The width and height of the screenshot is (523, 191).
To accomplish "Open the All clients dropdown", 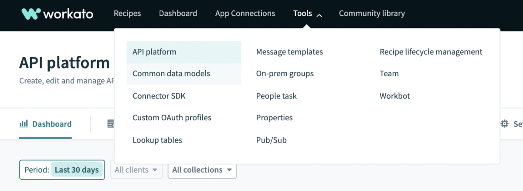I will [136, 170].
